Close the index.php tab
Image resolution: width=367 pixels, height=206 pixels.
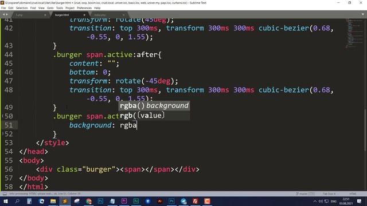tap(124, 15)
